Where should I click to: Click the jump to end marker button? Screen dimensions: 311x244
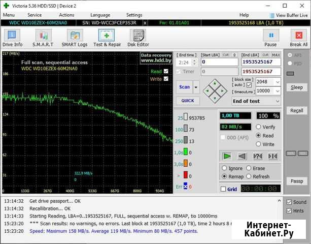pyautogui.click(x=273, y=157)
